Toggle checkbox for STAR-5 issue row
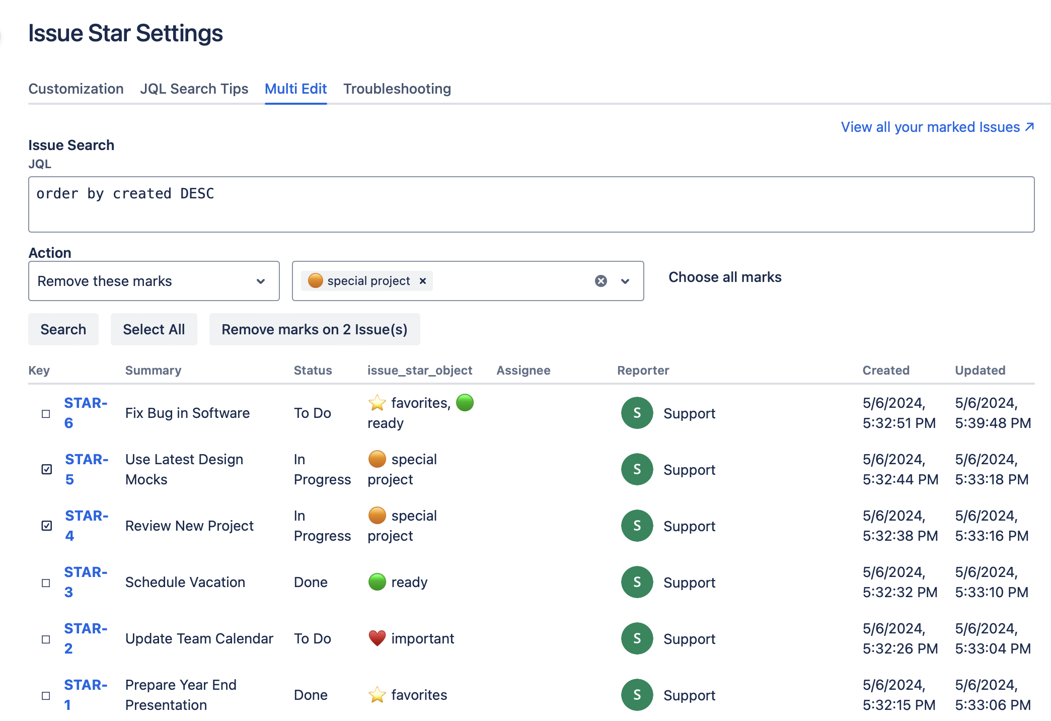The height and width of the screenshot is (721, 1051). pos(45,469)
